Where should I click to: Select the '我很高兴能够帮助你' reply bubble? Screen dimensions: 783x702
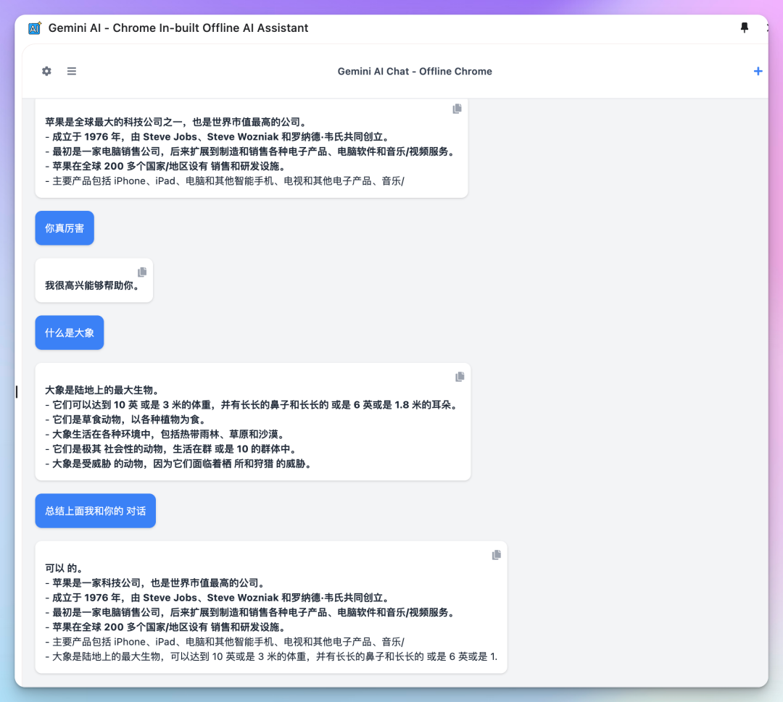(94, 283)
